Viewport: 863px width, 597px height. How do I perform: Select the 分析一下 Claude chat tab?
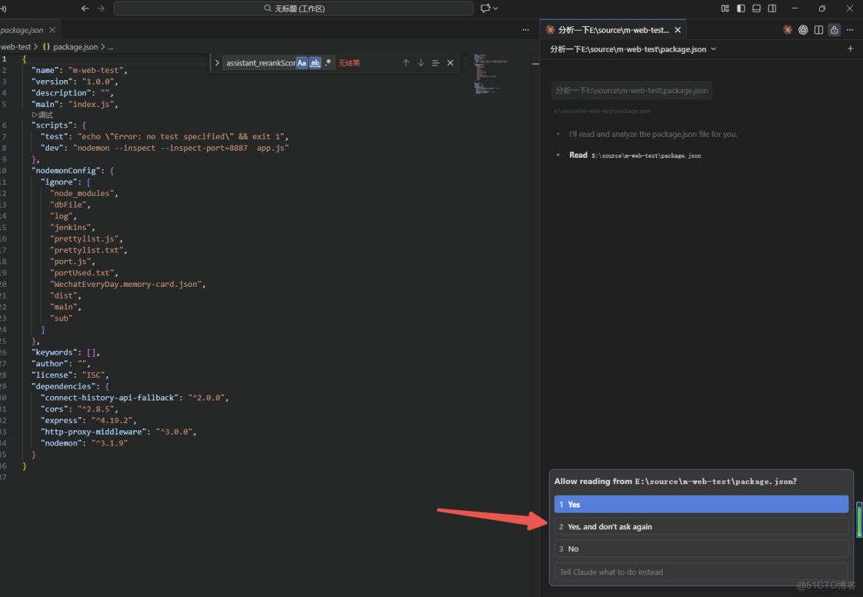pos(612,30)
